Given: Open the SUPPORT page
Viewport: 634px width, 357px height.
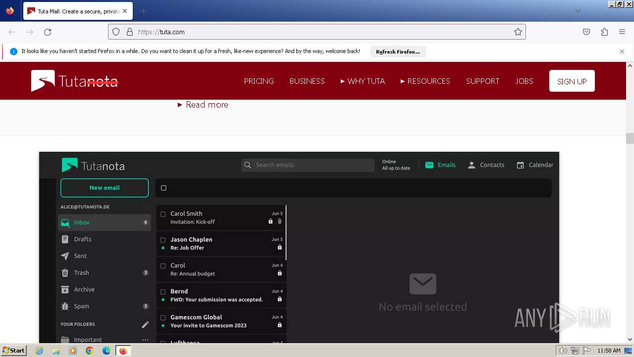Looking at the screenshot, I should coord(482,81).
